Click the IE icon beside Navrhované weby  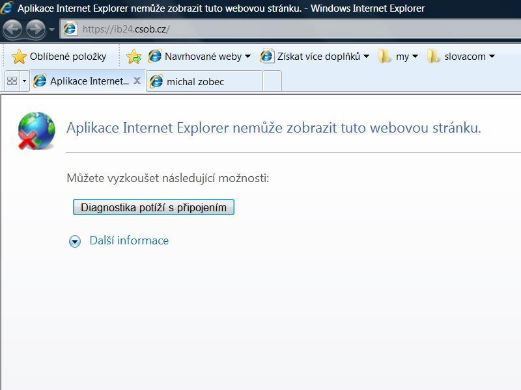(154, 56)
